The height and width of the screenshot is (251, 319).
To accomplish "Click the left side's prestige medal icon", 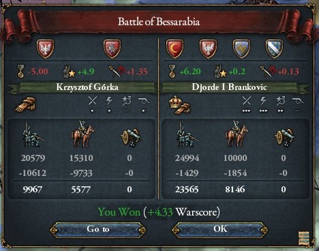I will click(20, 71).
